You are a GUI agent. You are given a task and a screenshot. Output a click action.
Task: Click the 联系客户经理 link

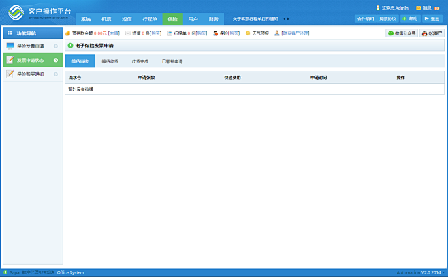pos(295,33)
